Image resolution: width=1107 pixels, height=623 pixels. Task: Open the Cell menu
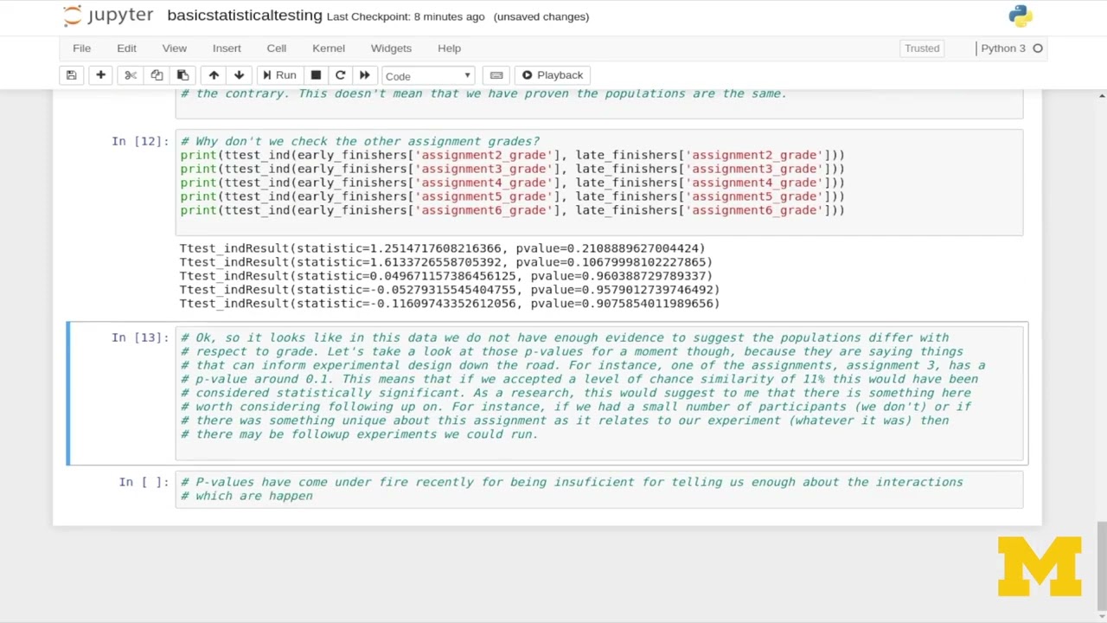click(276, 48)
